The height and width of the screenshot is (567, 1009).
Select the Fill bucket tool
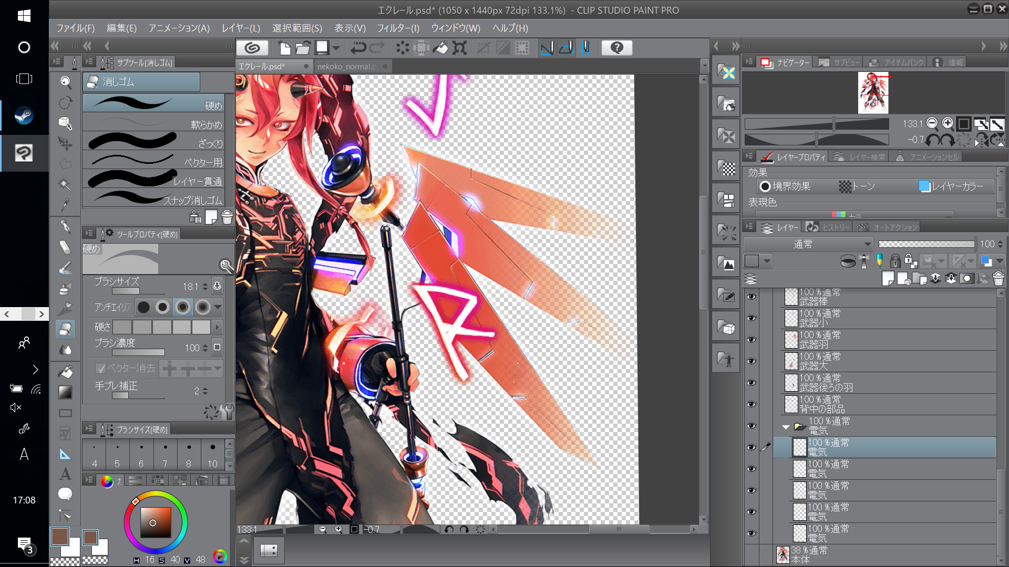pos(65,372)
